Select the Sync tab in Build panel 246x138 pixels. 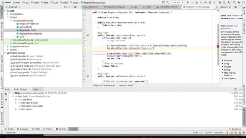coord(37,89)
